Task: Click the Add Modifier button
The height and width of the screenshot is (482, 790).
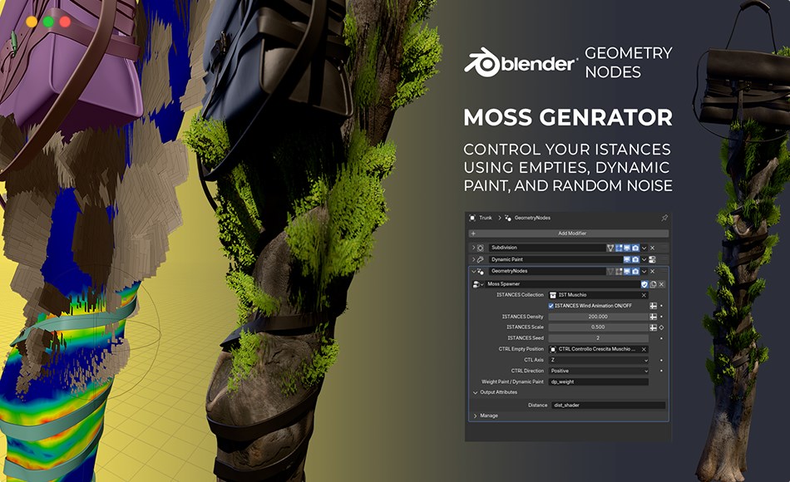Action: 574,234
